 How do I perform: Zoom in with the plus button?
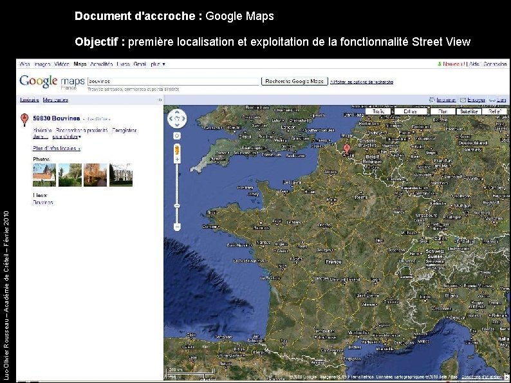pos(177,160)
